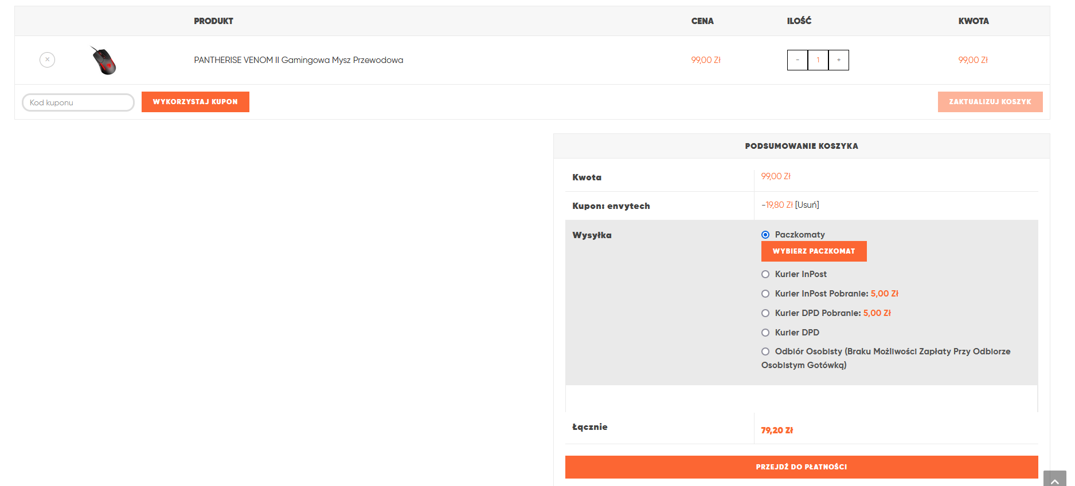Select Kurier DPD Pobranie shipping option
The height and width of the screenshot is (486, 1075).
[x=765, y=313]
